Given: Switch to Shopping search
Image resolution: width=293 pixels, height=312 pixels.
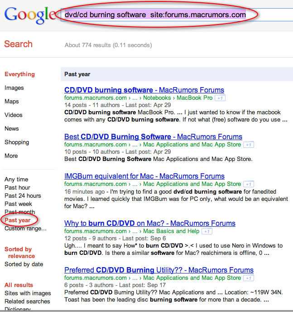Looking at the screenshot, I should (x=17, y=142).
